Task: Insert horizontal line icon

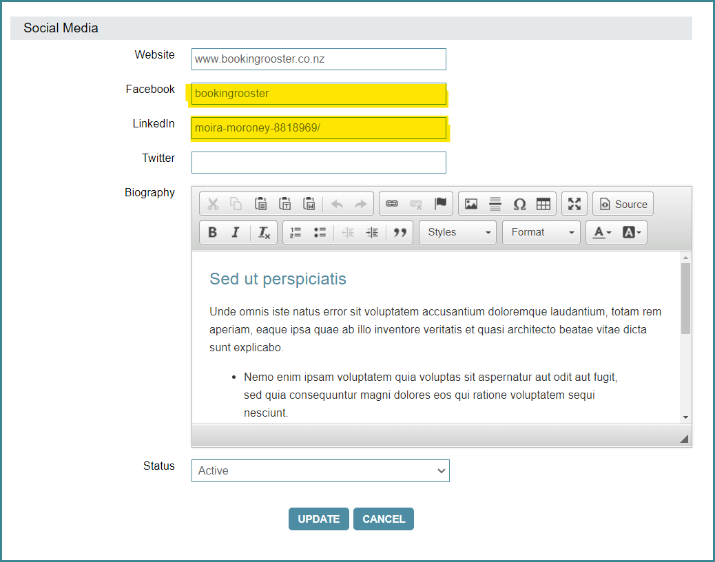Action: click(x=495, y=204)
